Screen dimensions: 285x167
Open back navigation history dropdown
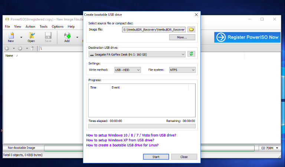pos(14,48)
